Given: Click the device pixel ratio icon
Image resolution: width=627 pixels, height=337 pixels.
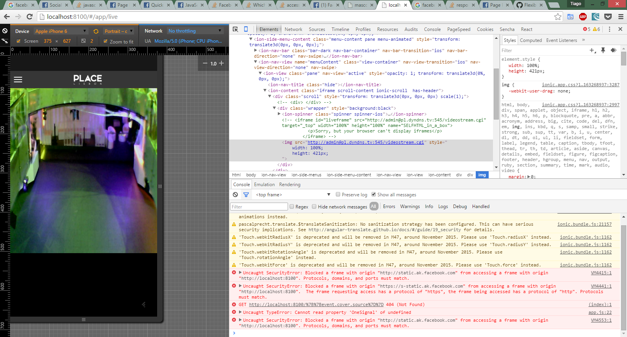Looking at the screenshot, I should (x=83, y=41).
